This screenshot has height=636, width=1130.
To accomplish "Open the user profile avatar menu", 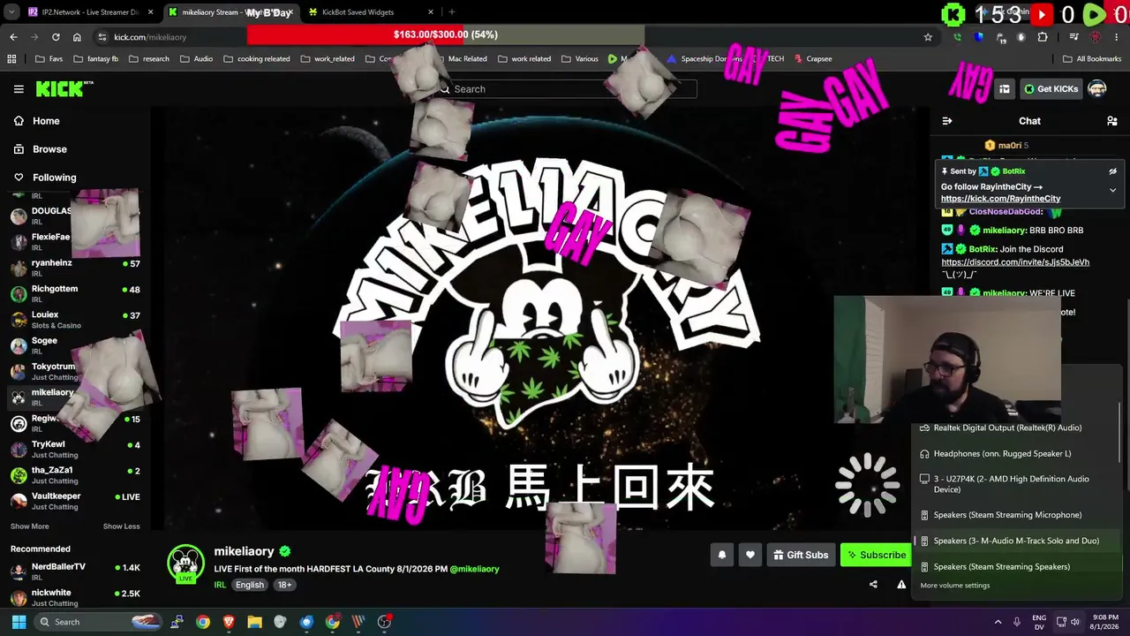I will coord(1097,88).
